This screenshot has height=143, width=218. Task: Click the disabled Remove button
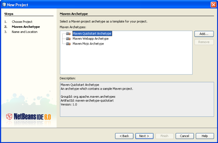(x=204, y=42)
